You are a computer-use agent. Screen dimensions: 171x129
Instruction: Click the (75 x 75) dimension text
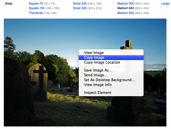point(49,4)
